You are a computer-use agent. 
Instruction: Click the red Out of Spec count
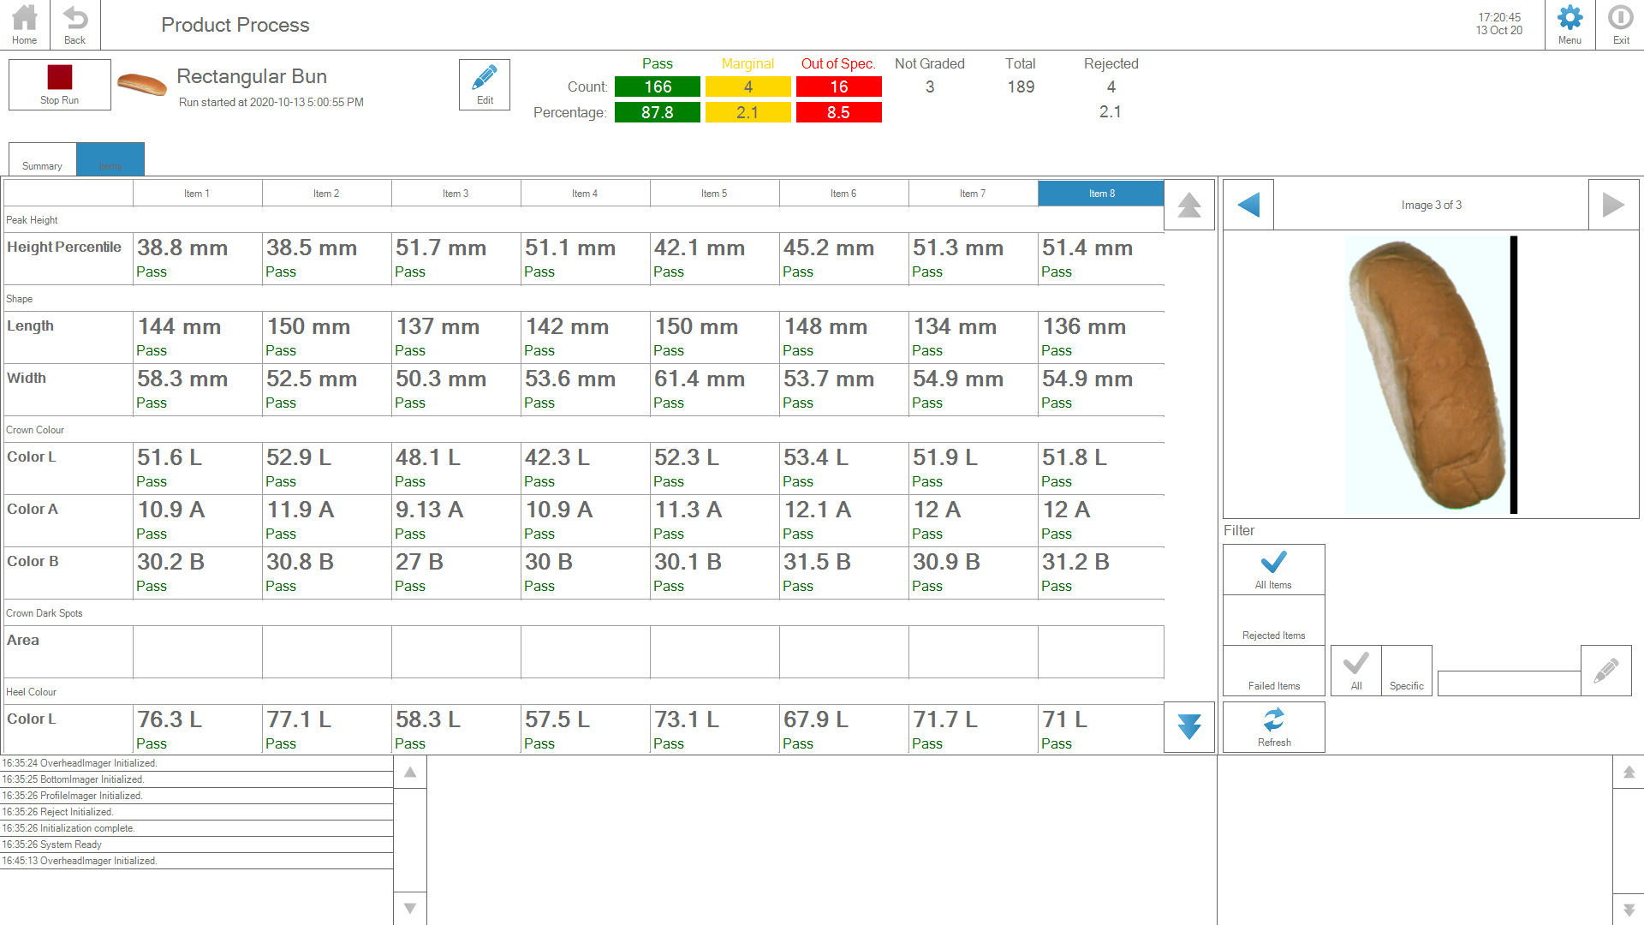(838, 87)
